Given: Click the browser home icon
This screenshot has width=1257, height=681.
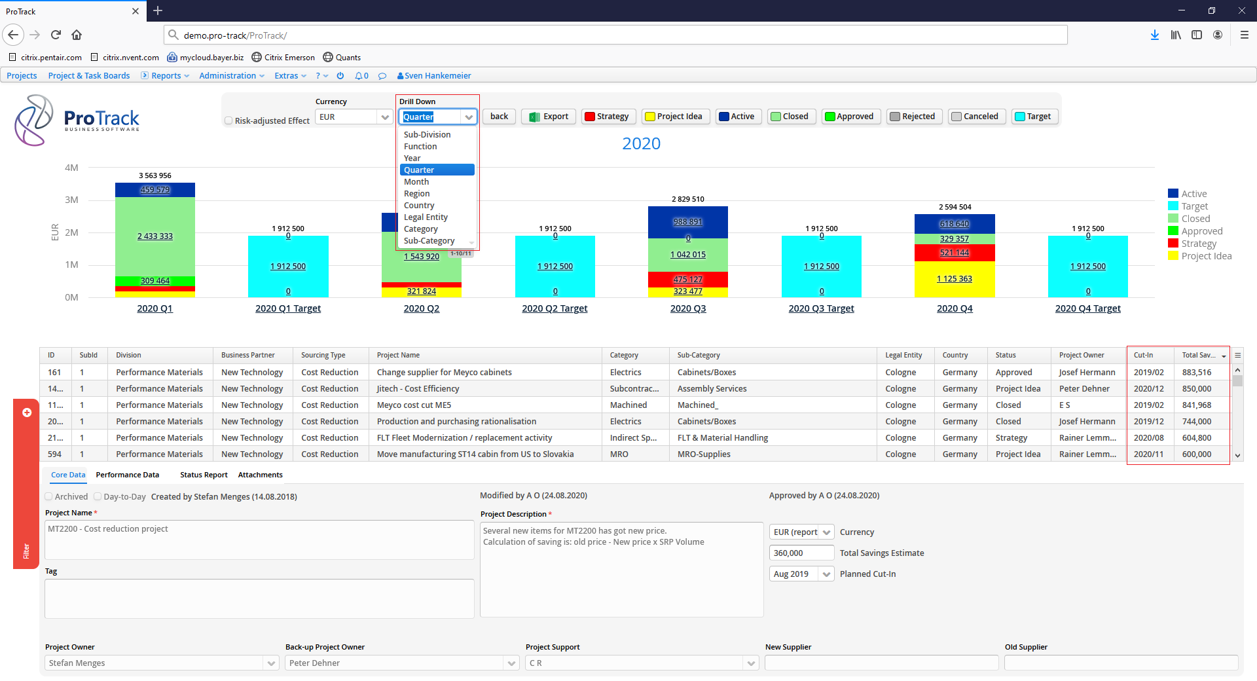Looking at the screenshot, I should coord(77,35).
